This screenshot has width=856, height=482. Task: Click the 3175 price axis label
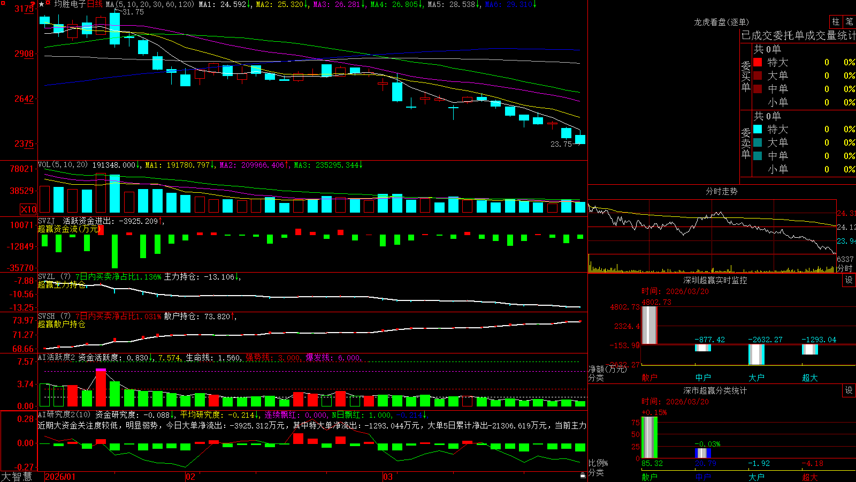(24, 9)
